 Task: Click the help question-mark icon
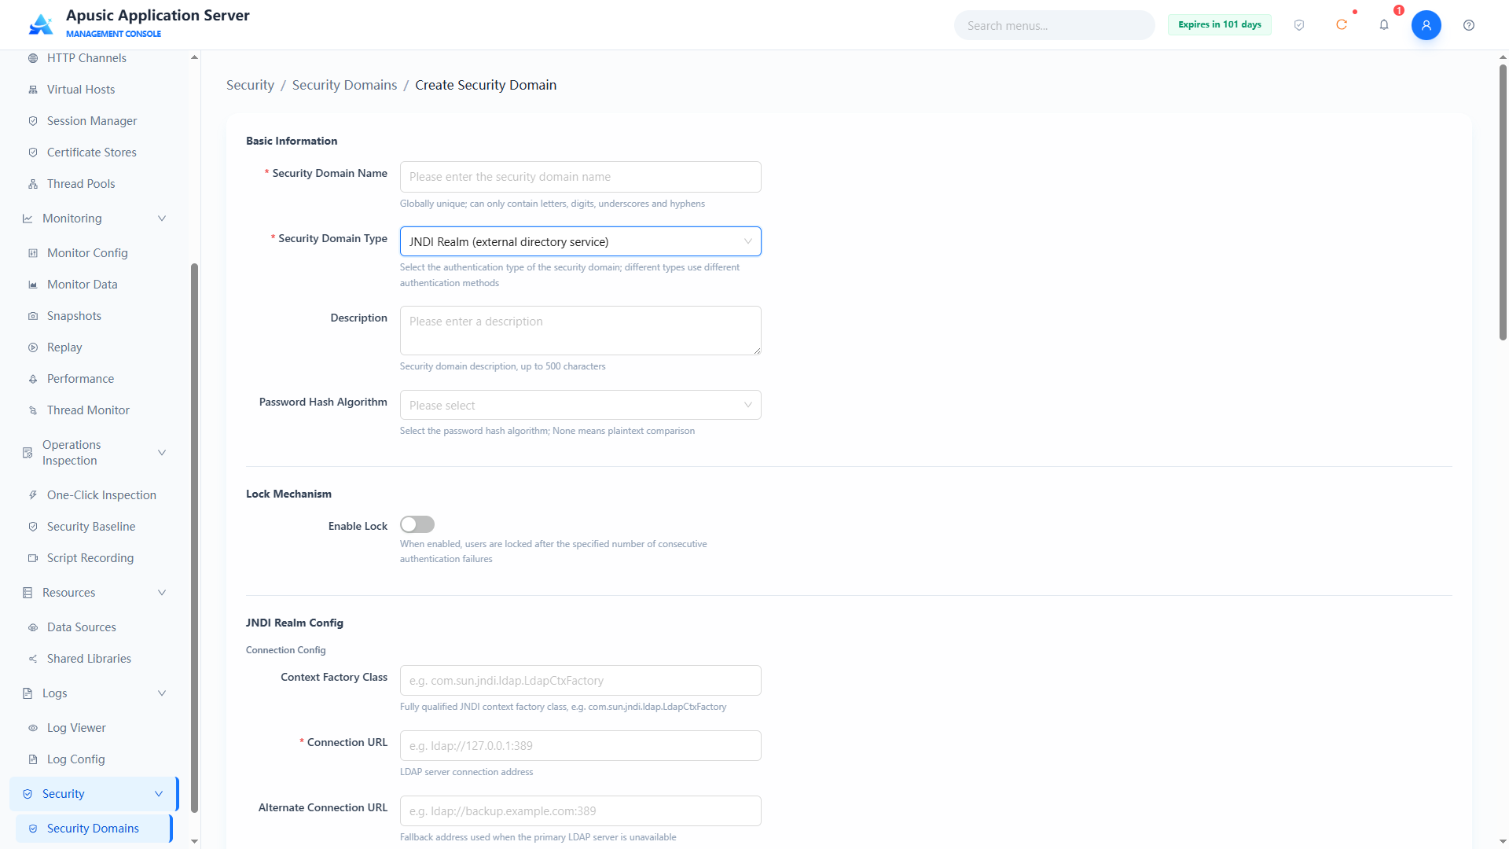[1469, 25]
